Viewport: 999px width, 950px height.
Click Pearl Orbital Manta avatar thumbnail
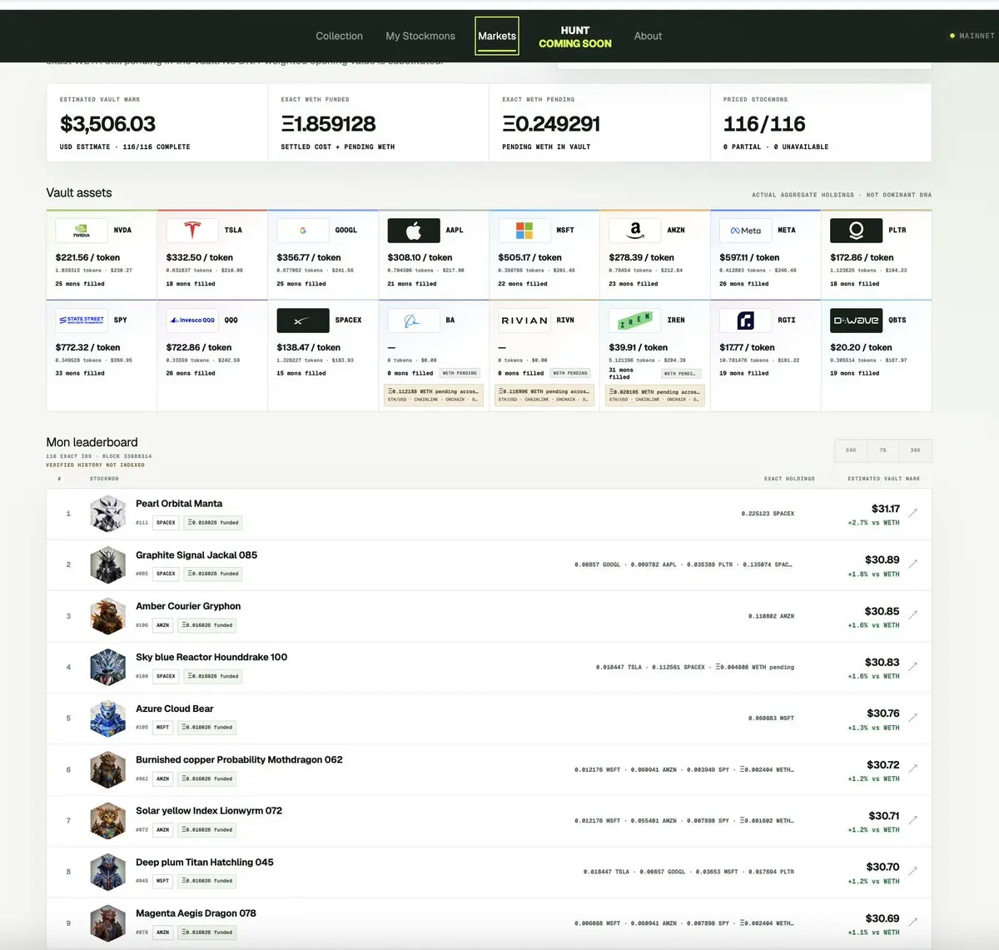(107, 514)
